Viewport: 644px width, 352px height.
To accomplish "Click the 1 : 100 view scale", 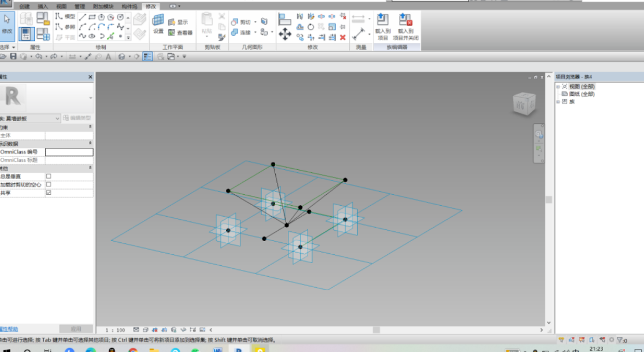I will 115,330.
